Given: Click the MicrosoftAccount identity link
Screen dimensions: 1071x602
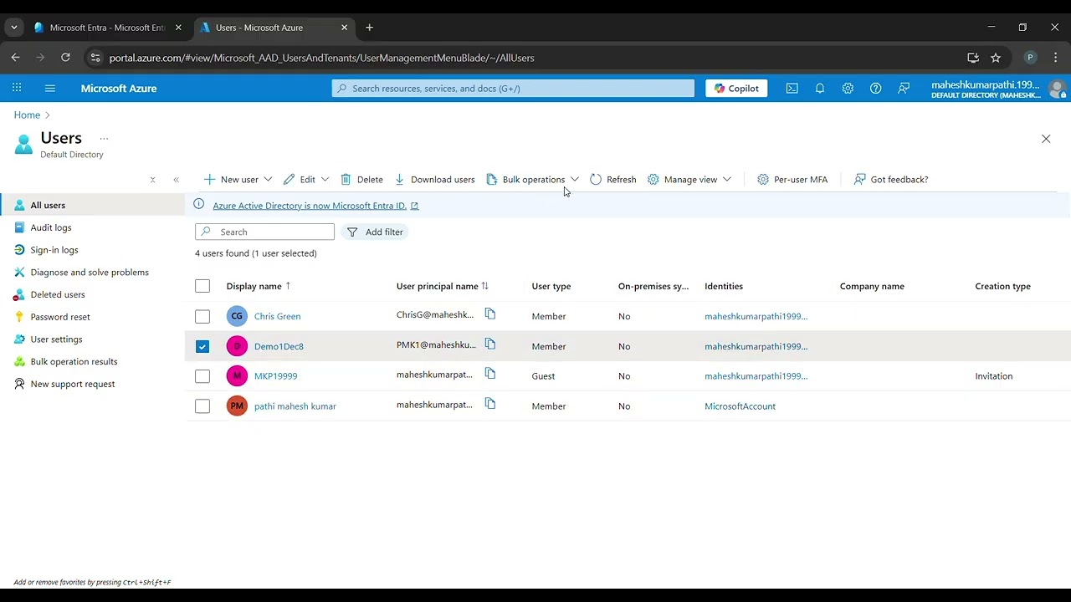Looking at the screenshot, I should (740, 406).
